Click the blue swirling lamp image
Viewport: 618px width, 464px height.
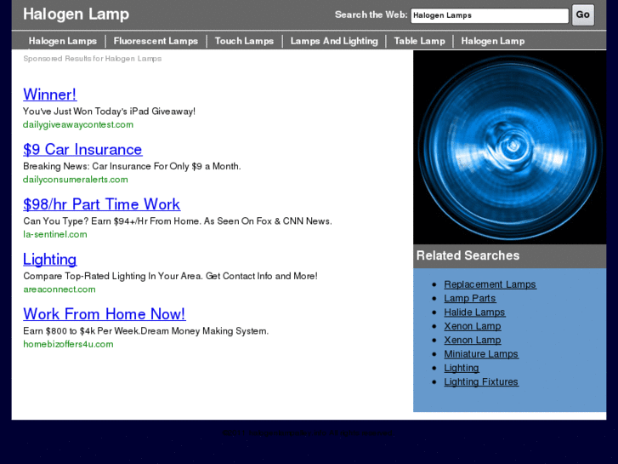[509, 147]
